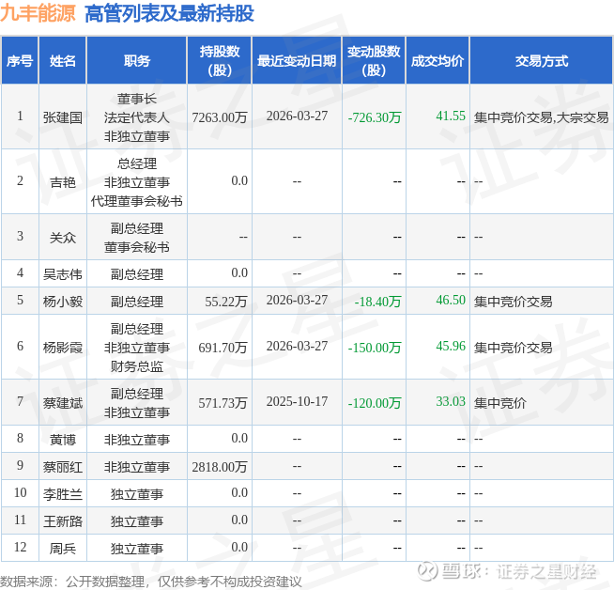Click row number 7
614x590 pixels.
point(20,401)
